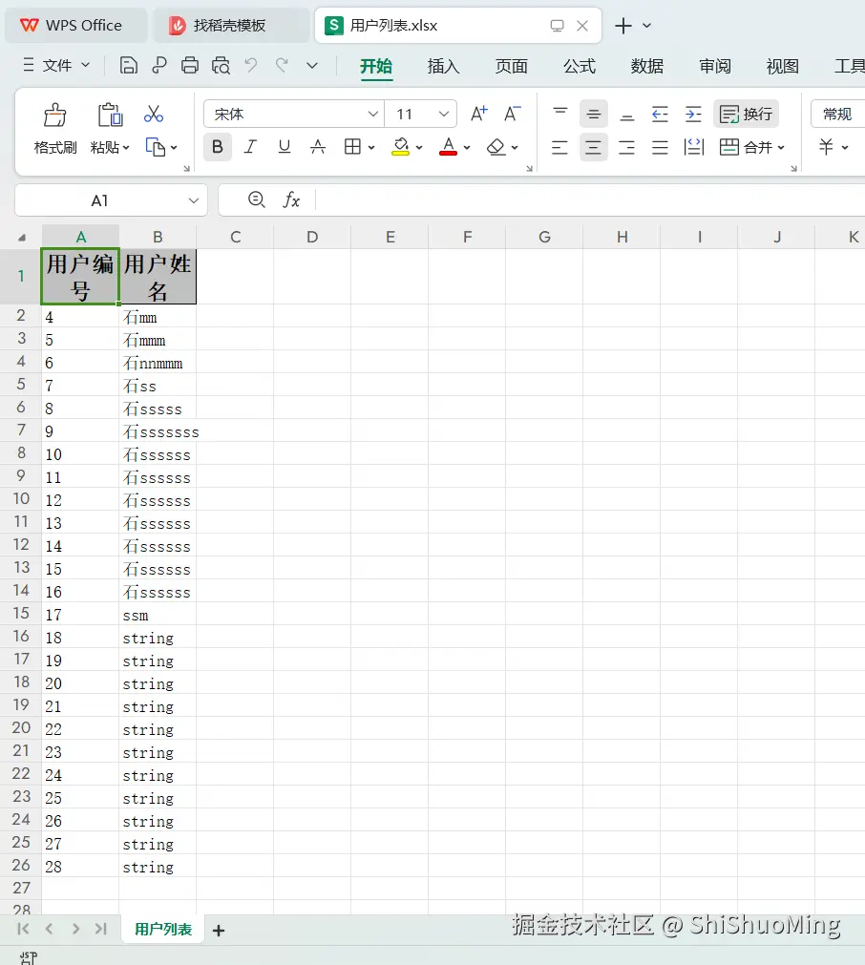Expand the Borders dropdown arrow
Image resolution: width=865 pixels, height=965 pixels.
(371, 148)
